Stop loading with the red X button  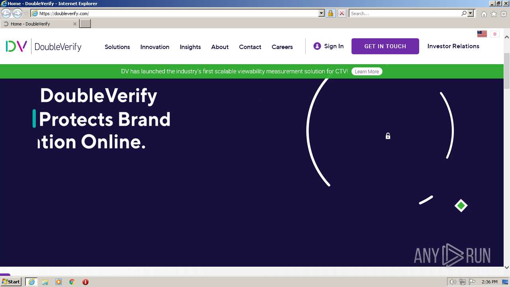[342, 14]
